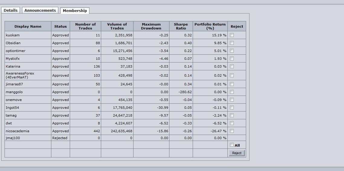Enable the Reject checkbox for jimaras87
344x171 pixels.
[x=232, y=84]
